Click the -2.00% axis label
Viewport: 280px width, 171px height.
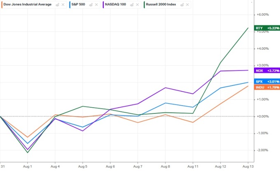pos(263,150)
